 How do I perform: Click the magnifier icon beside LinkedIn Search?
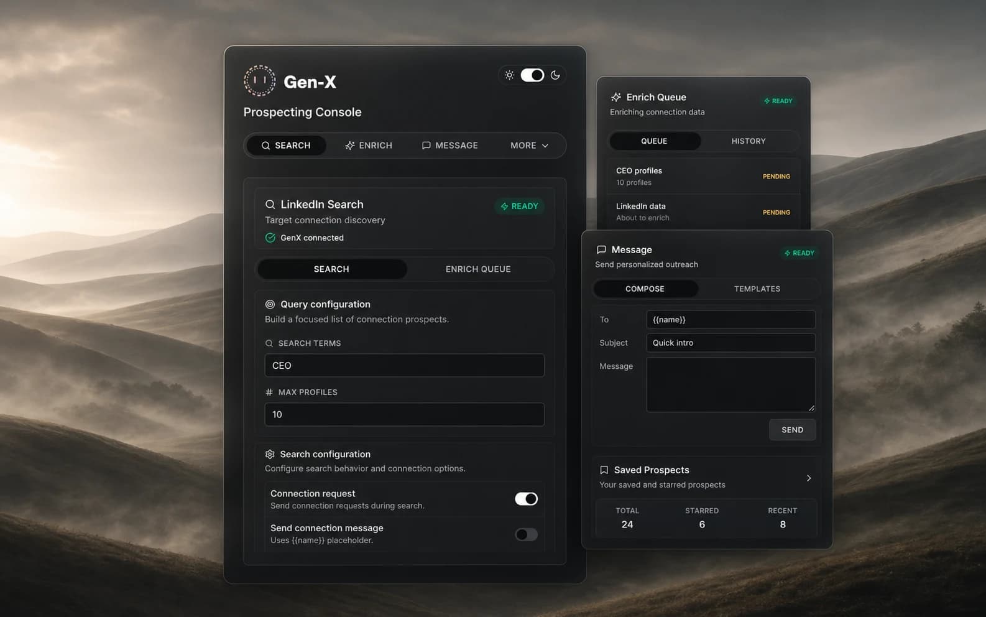tap(270, 205)
